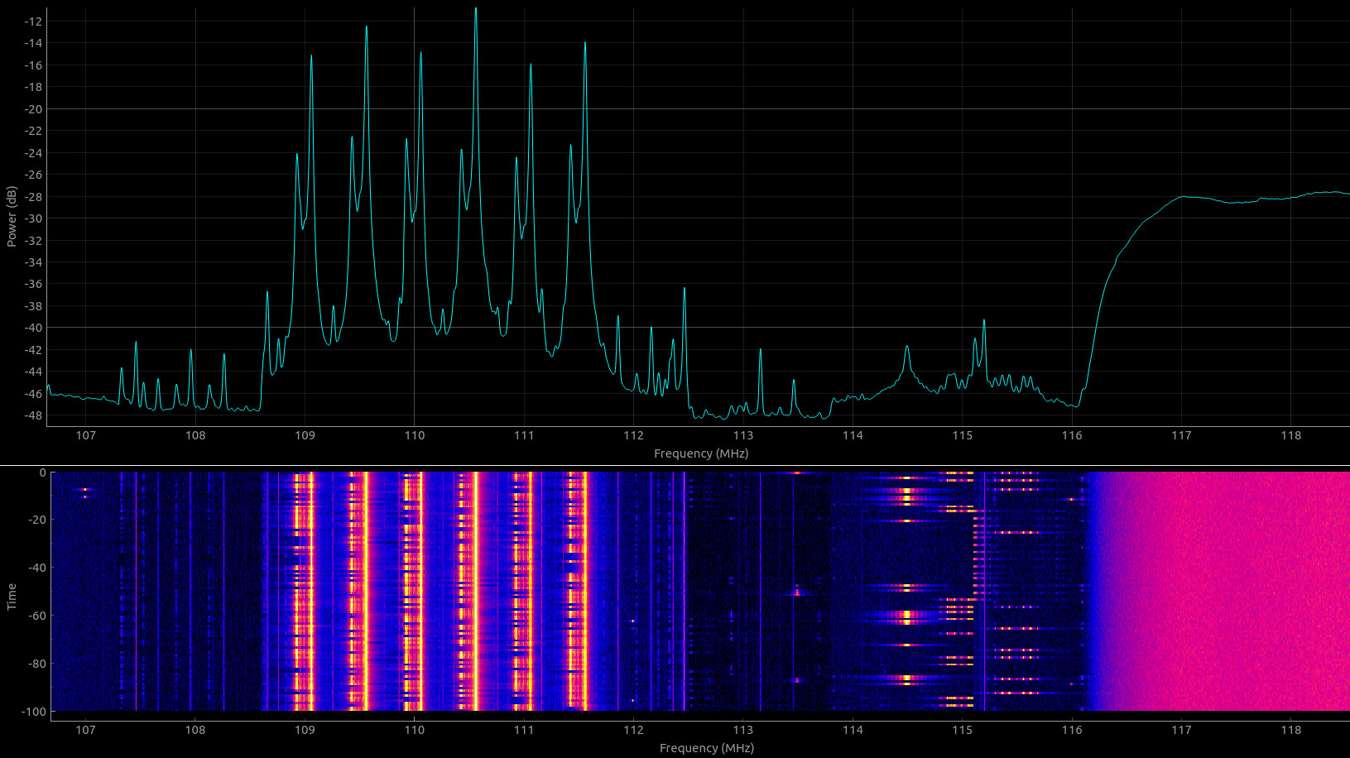Click the spectrum plot's "Frequency (MHz)" axis label
Viewport: 1350px width, 758px height.
tap(700, 453)
